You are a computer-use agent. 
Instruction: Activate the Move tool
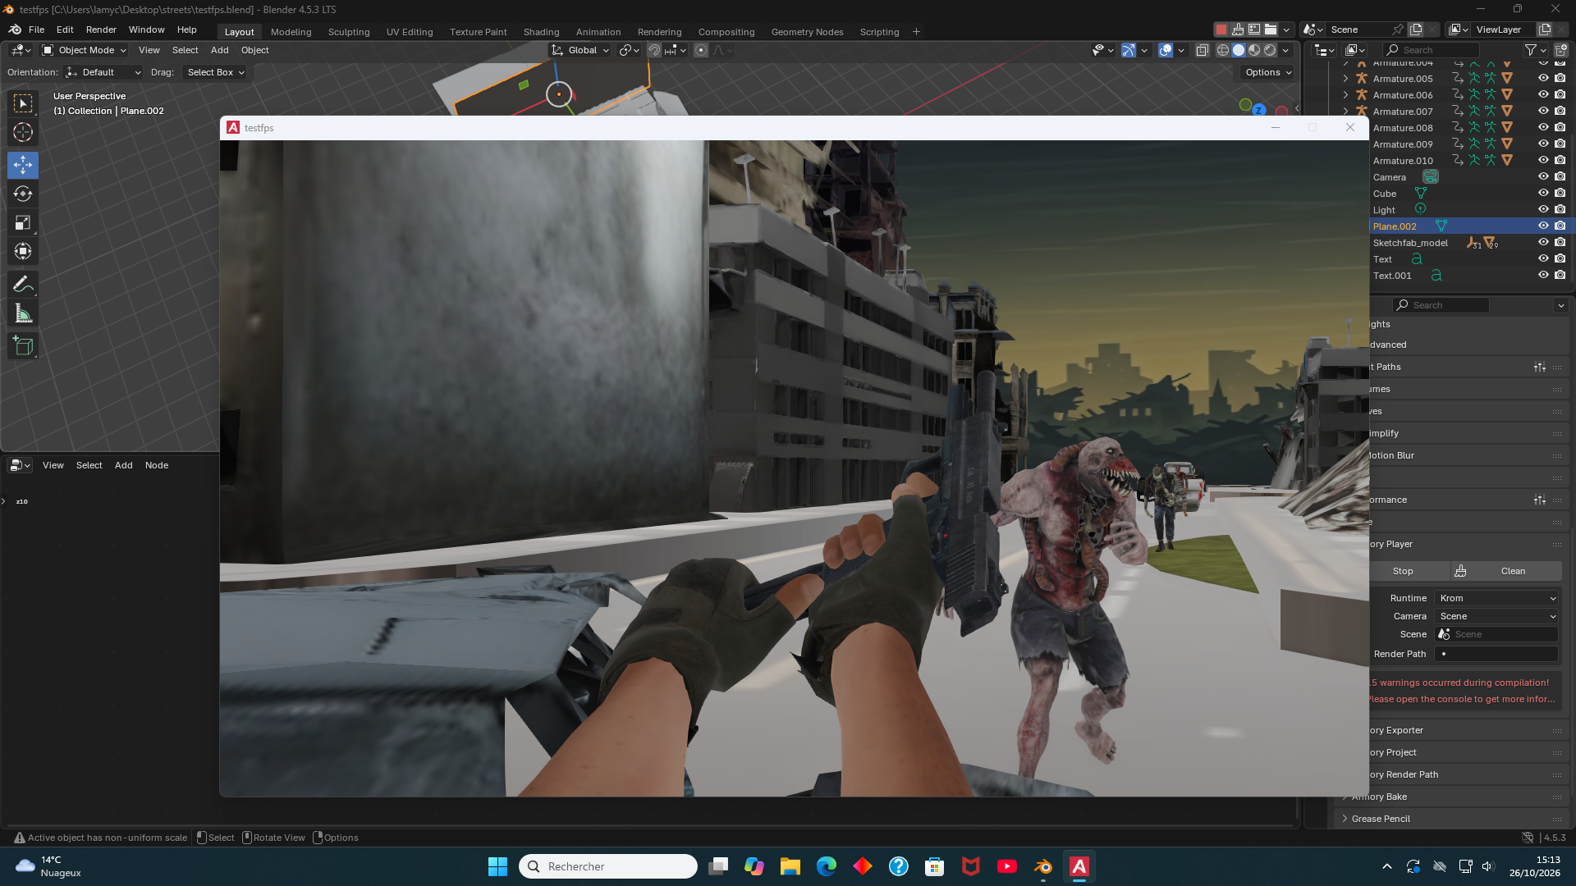pyautogui.click(x=23, y=165)
